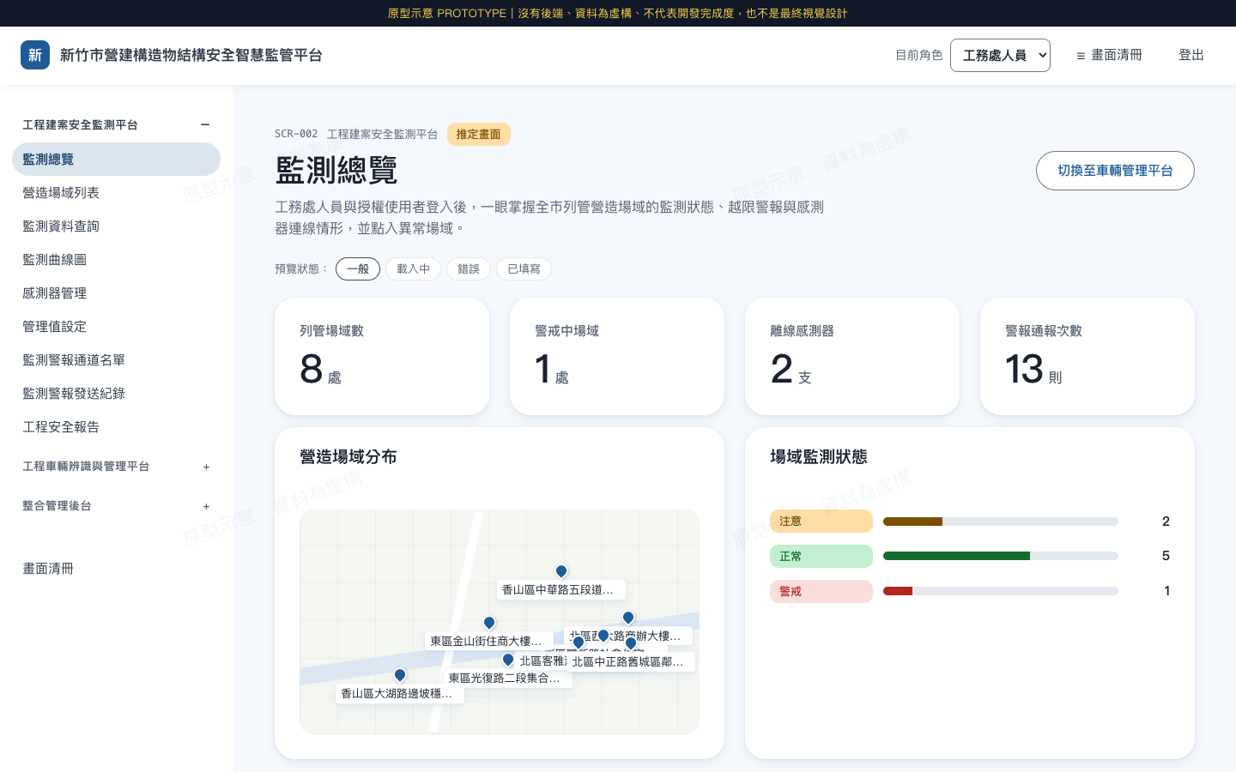Viewport: 1236px width, 772px height.
Task: Select the 載入中 preview state
Action: [x=413, y=269]
